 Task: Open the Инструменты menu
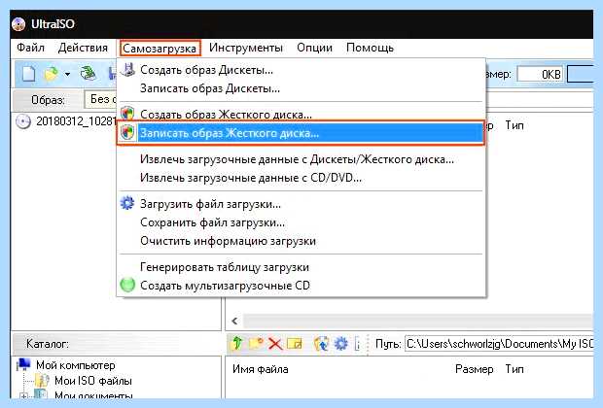246,48
